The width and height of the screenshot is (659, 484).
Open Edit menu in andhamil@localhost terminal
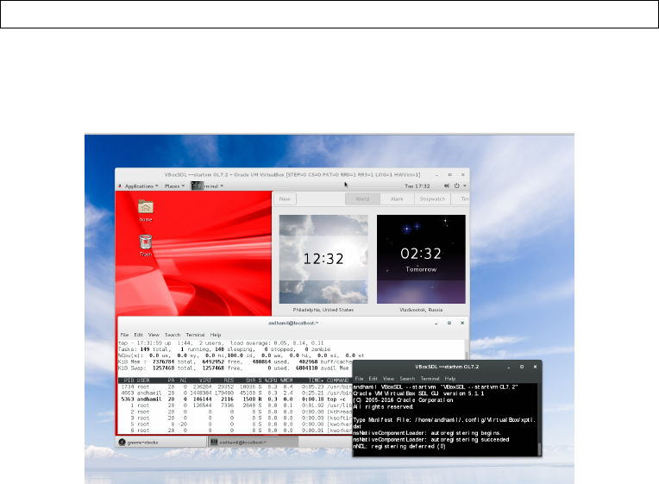tap(138, 335)
